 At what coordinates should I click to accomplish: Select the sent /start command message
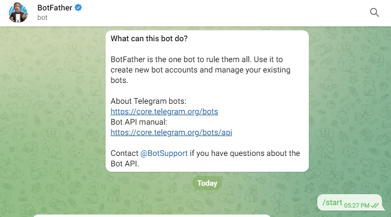click(x=332, y=202)
